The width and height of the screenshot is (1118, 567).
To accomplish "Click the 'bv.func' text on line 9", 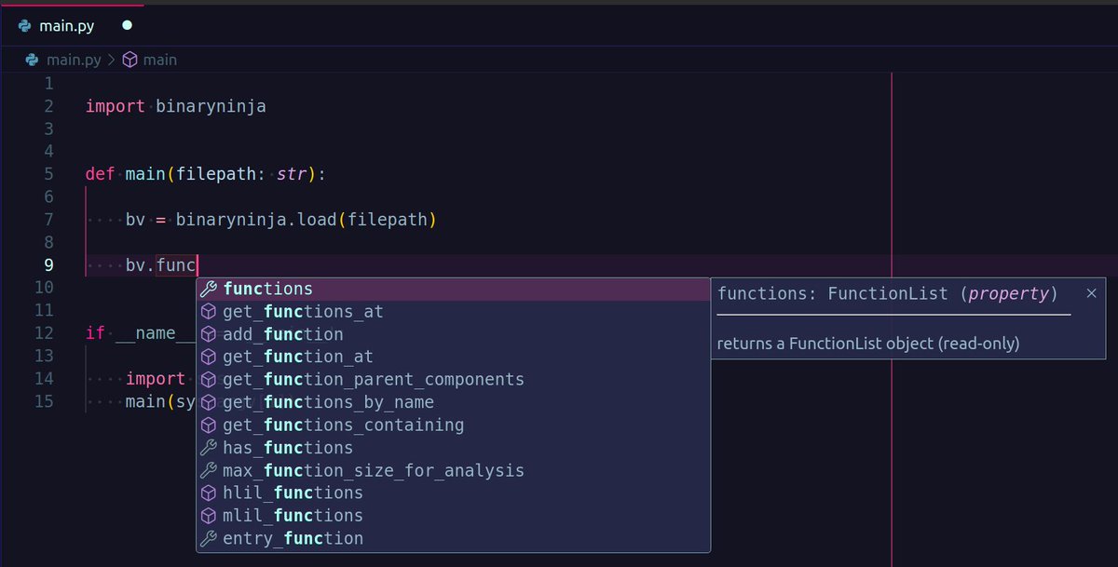I will point(161,265).
